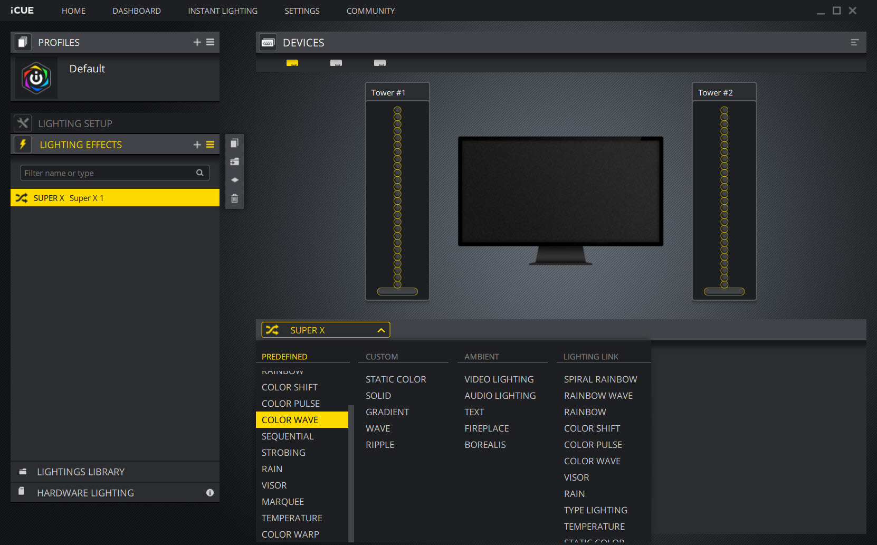877x545 pixels.
Task: Choose TYPE LIGHTING lighting link
Action: pyautogui.click(x=596, y=510)
